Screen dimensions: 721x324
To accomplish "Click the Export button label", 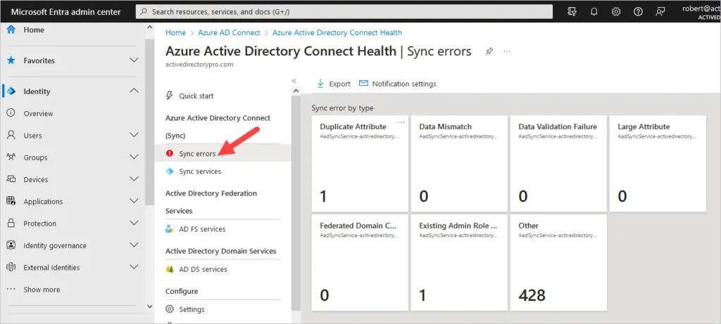I will pyautogui.click(x=339, y=84).
